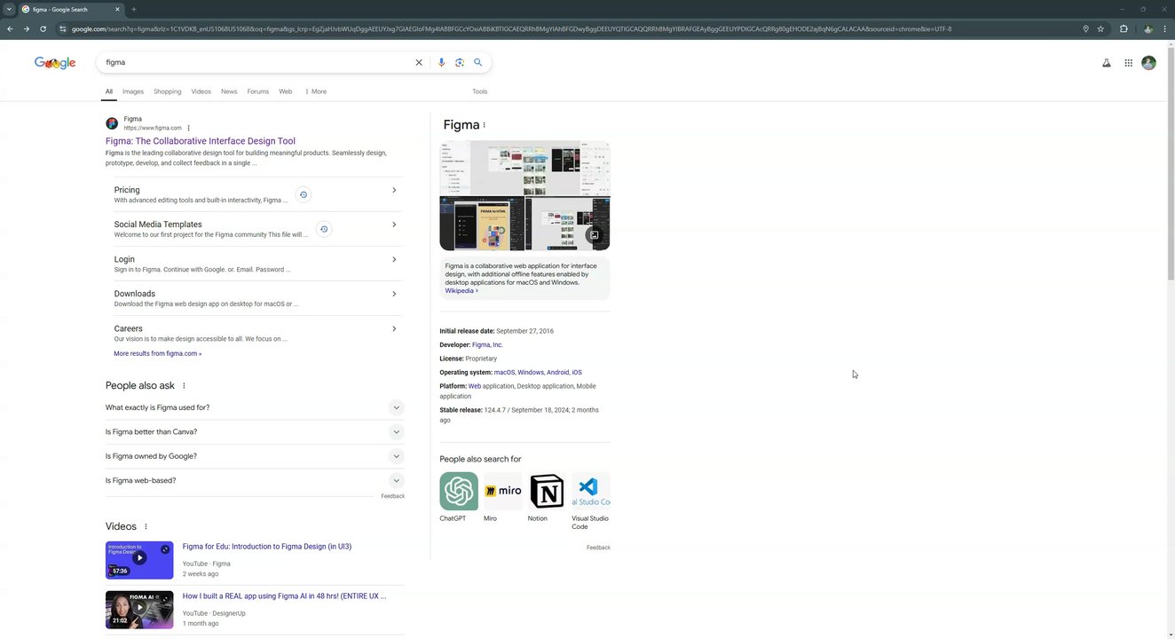This screenshot has height=639, width=1175.
Task: Expand 'Is Figma owned by Google?'
Action: (255, 456)
